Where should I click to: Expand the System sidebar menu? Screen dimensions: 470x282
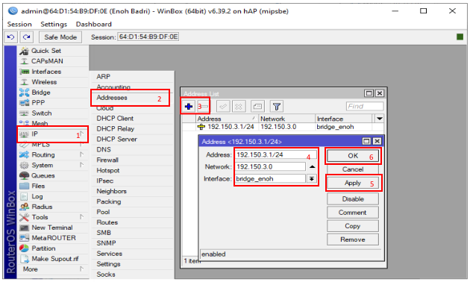[53, 166]
